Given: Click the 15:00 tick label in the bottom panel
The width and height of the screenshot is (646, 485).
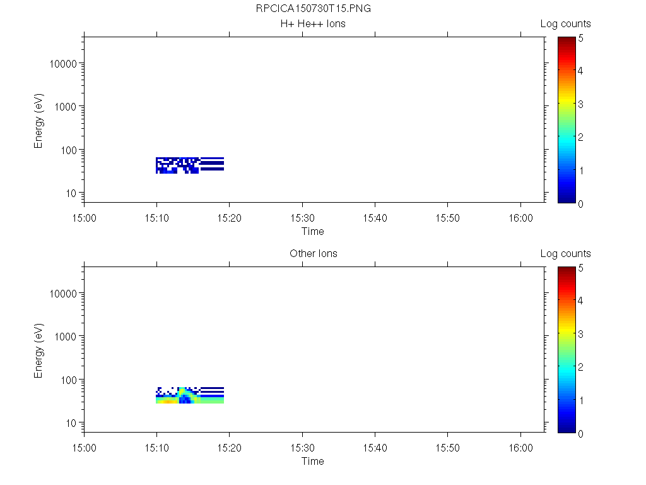Looking at the screenshot, I should [84, 448].
